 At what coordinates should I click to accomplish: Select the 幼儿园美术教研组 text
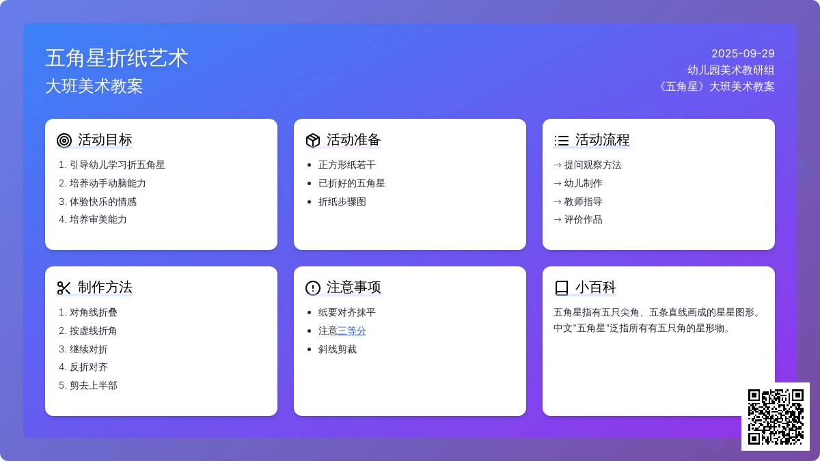(731, 70)
